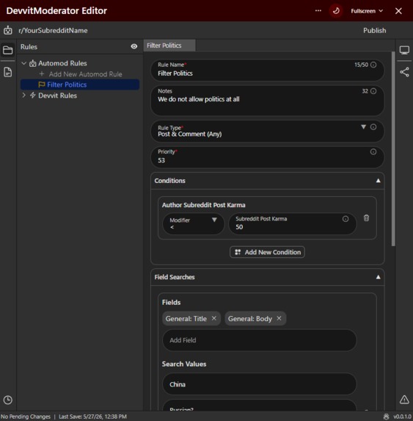Click the Notes info icon

(373, 91)
